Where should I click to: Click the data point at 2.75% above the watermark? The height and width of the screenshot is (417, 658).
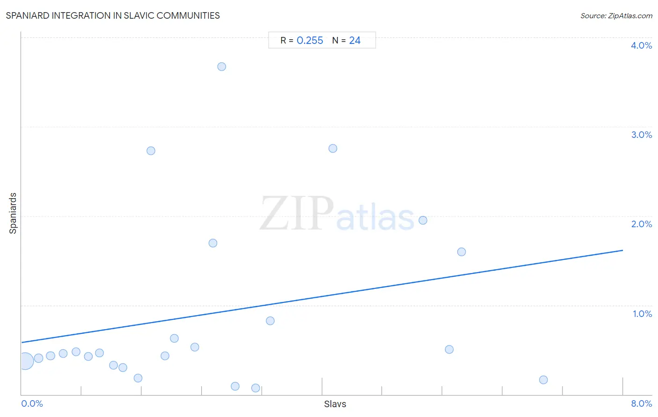(333, 149)
